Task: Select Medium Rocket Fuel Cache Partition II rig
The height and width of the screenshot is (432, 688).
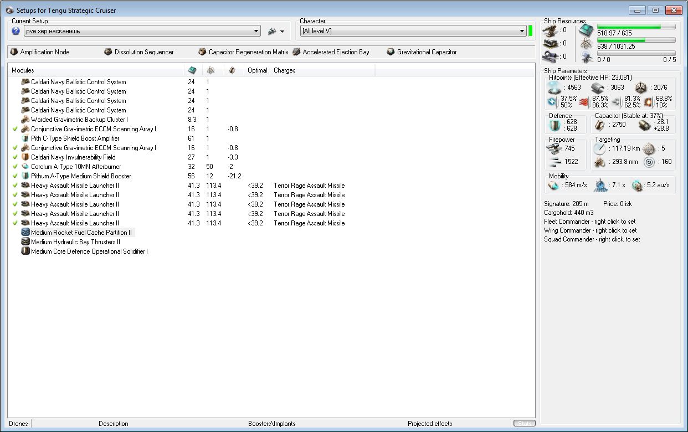Action: pos(81,233)
